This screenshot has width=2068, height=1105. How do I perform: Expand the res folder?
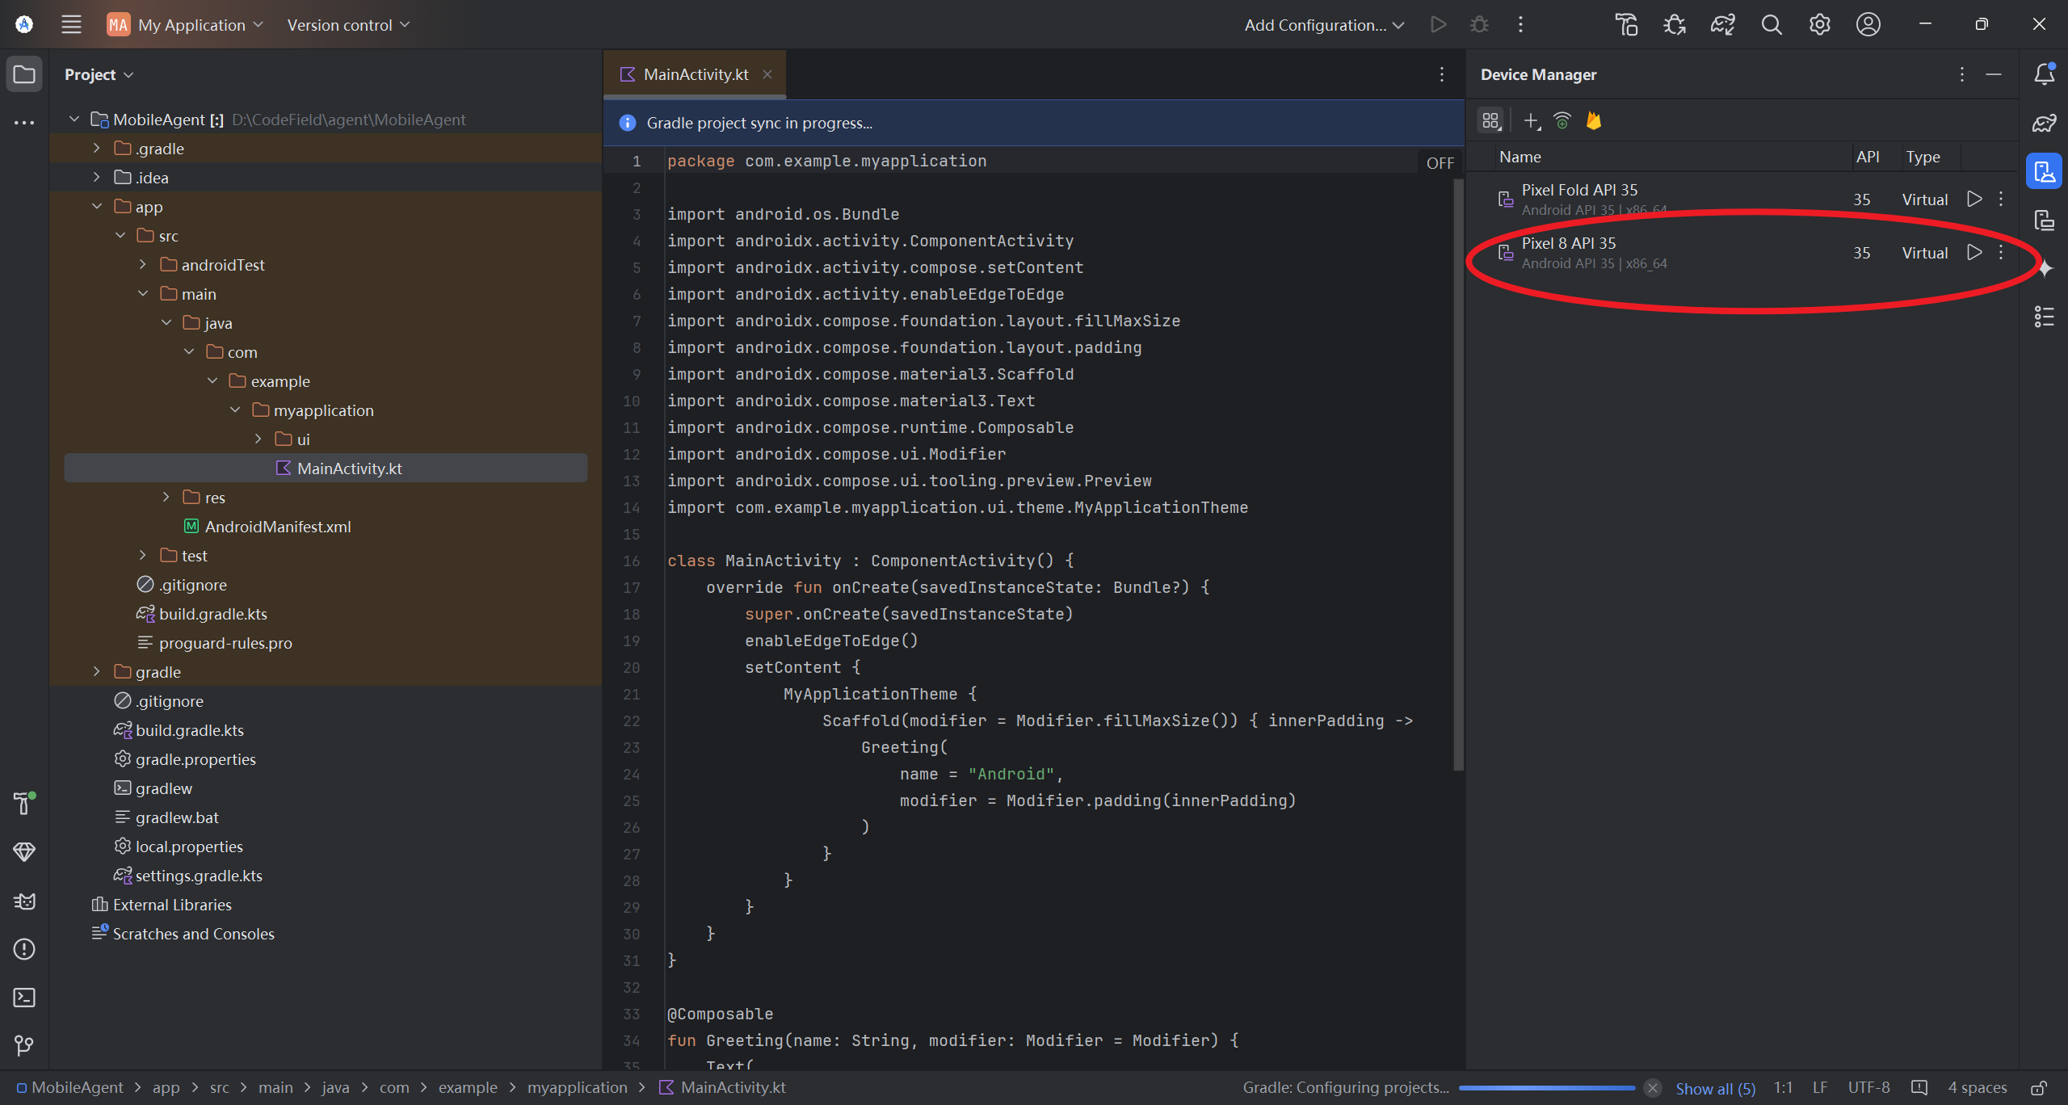tap(166, 498)
